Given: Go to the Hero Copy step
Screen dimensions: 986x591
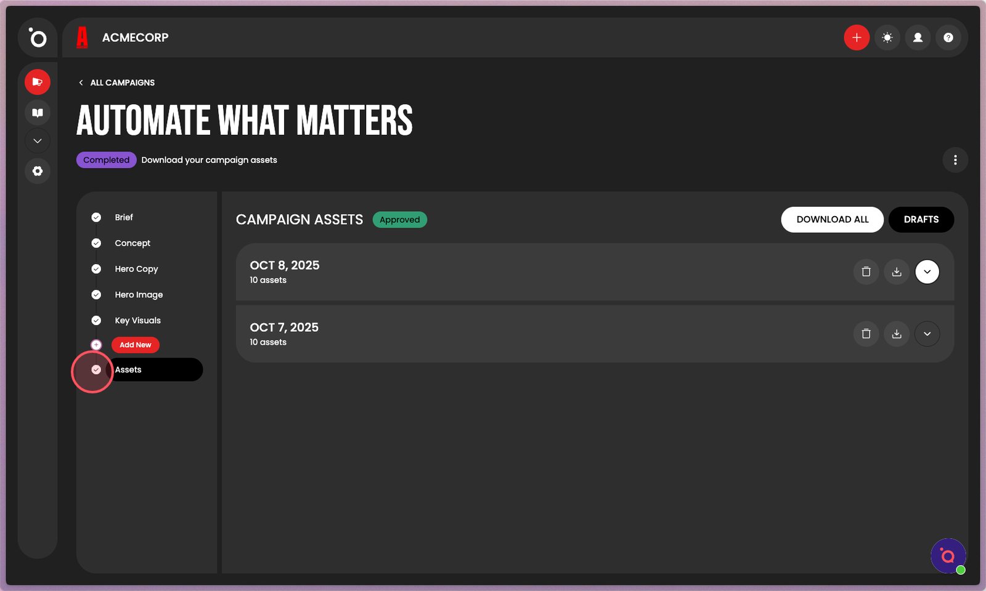Looking at the screenshot, I should point(136,269).
